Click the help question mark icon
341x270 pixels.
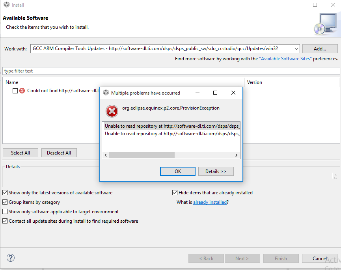[x=11, y=258]
